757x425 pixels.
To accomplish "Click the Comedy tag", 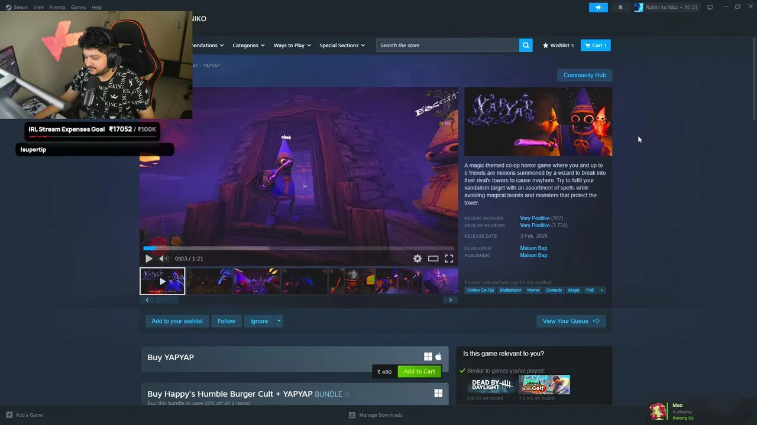I will (x=554, y=290).
